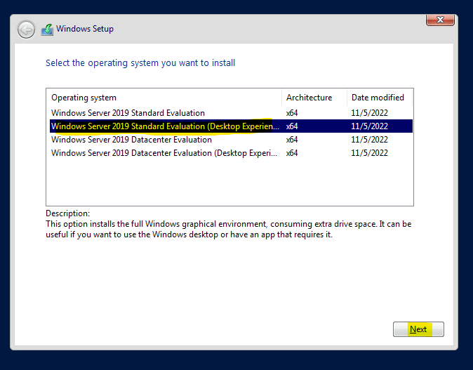The width and height of the screenshot is (473, 370).
Task: Click the Windows Setup icon
Action: 47,29
